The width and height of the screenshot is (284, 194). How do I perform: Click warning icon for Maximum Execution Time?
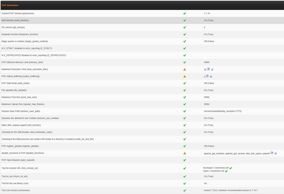tap(185, 69)
